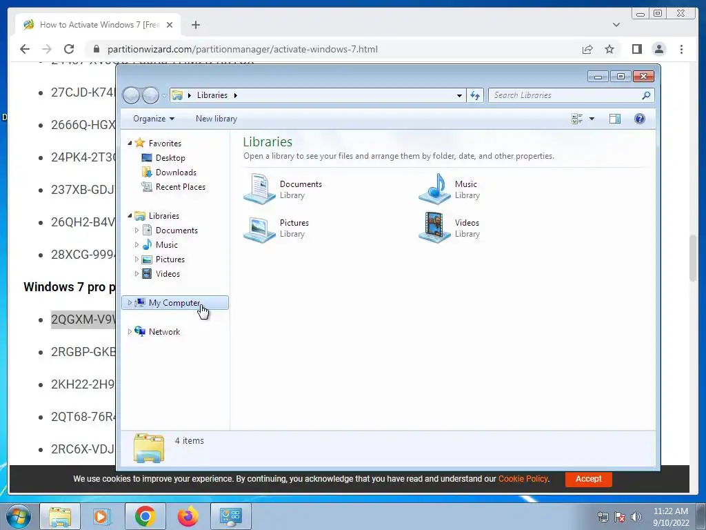Click the Windows Start orb
Viewport: 706px width, 530px height.
click(19, 516)
